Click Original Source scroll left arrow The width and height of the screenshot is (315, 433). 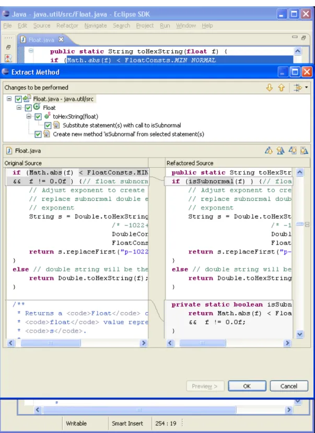coord(10,343)
